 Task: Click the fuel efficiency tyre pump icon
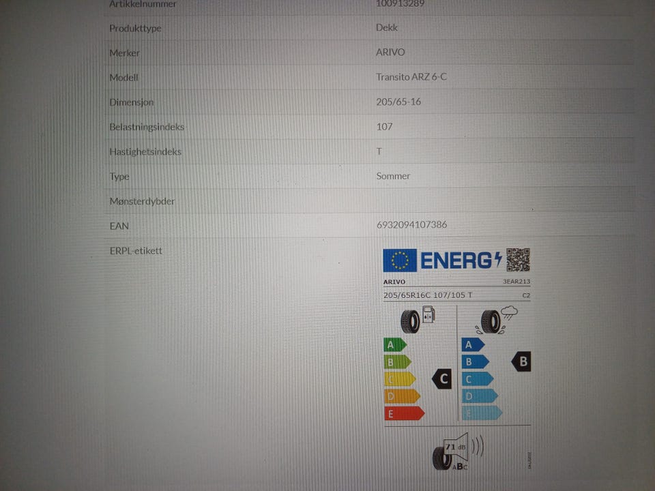[418, 319]
